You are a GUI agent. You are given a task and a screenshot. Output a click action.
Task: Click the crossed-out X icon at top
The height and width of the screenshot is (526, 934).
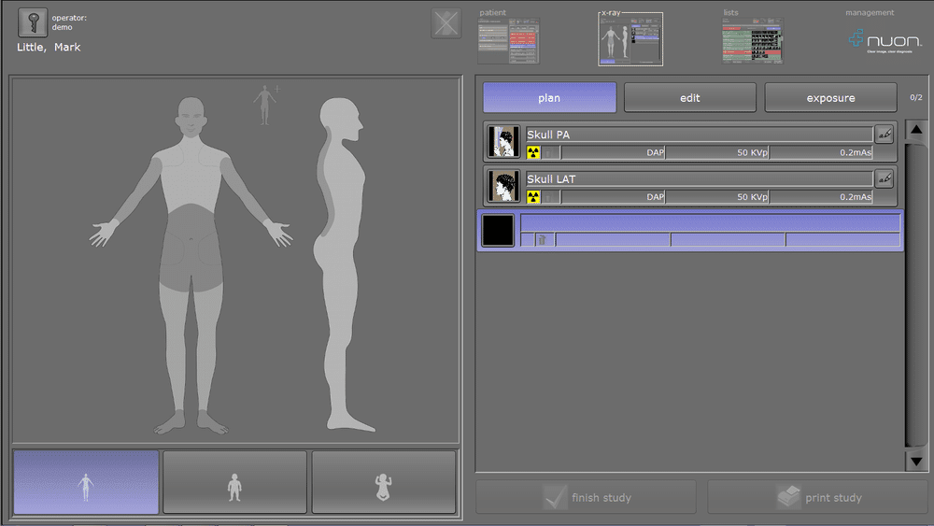click(x=446, y=23)
